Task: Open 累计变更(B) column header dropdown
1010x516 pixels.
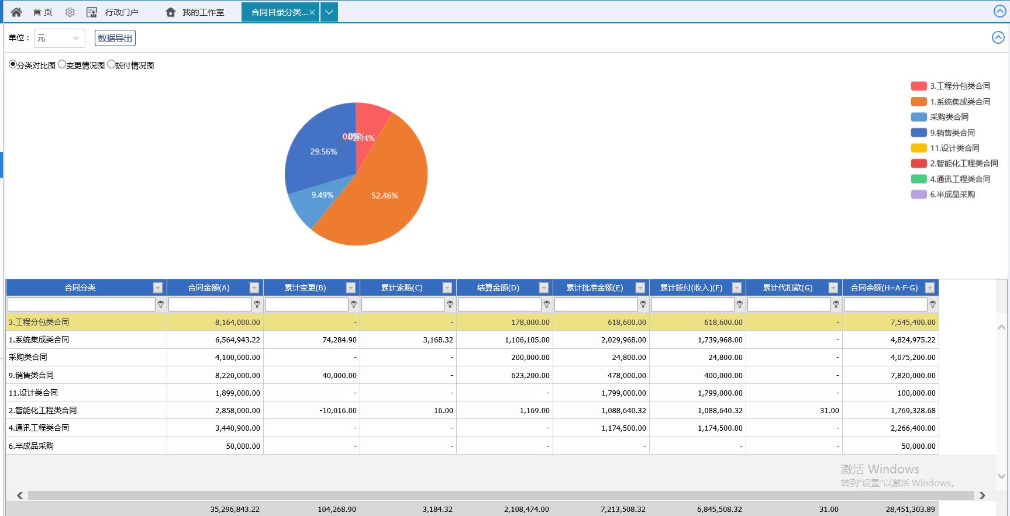Action: click(x=351, y=288)
